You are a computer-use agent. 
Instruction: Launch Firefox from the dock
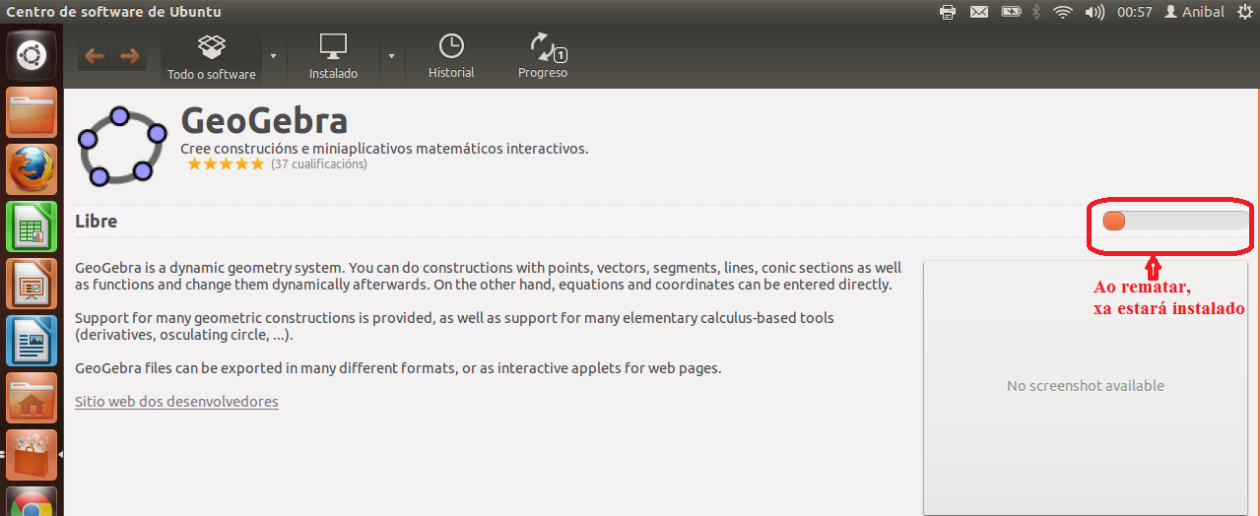pyautogui.click(x=32, y=169)
